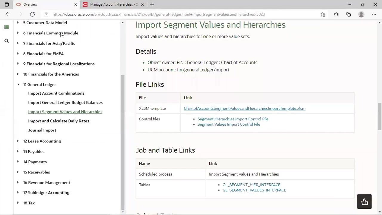Open the GL_SEGMENT_HIER_INTERFACE table link

pos(251,185)
